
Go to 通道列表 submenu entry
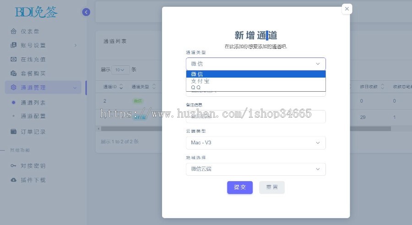click(x=33, y=103)
